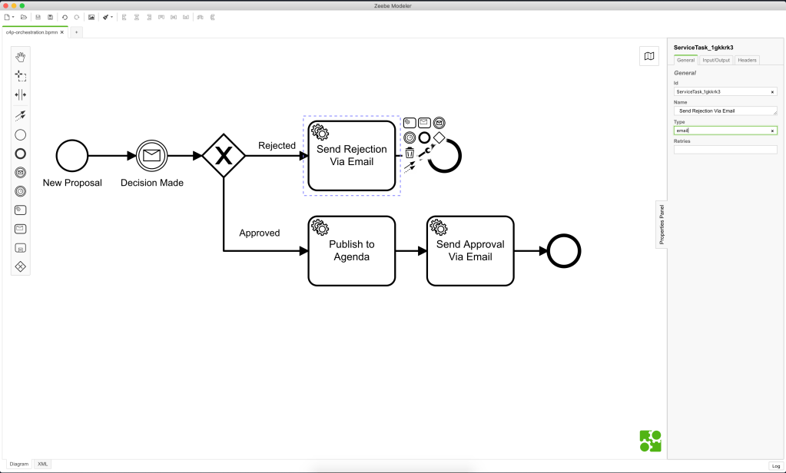
Task: Select the Decision Made message event
Action: pos(152,156)
